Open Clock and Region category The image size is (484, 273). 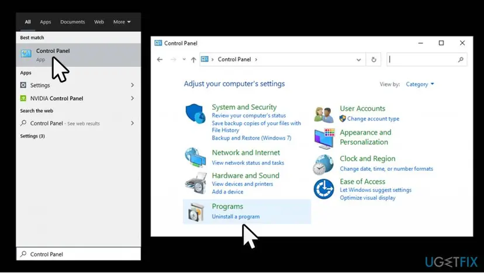click(367, 159)
